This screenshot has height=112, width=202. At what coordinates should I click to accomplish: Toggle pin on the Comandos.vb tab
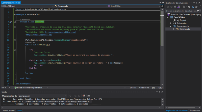[x=16, y=3]
